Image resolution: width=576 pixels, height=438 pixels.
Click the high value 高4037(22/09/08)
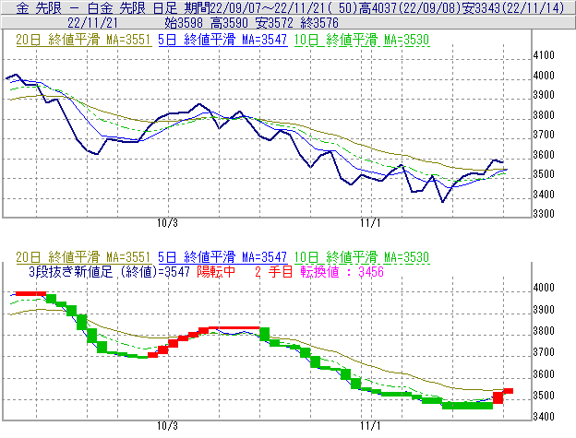410,7
